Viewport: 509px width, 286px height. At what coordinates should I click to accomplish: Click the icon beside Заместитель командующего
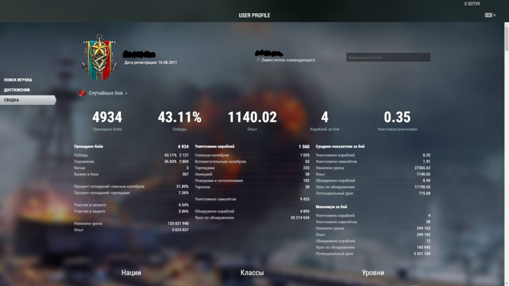[258, 60]
